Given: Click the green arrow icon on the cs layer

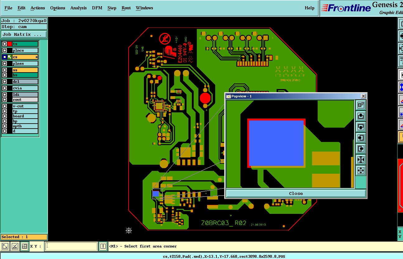Looking at the screenshot, I should 10,57.
